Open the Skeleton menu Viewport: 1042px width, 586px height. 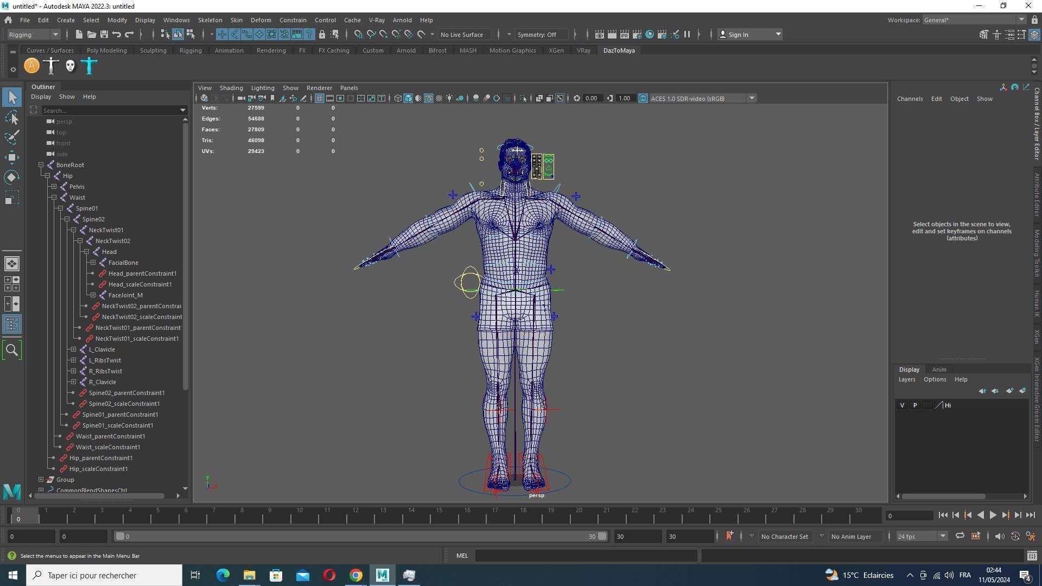coord(209,20)
